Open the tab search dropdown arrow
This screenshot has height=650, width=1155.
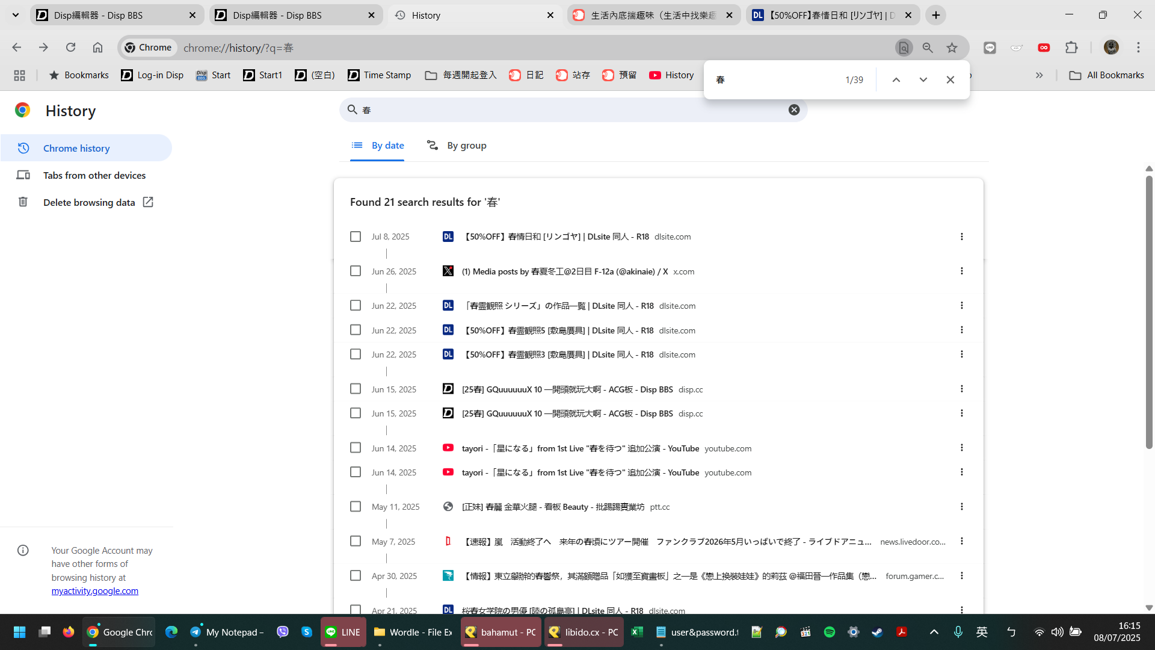tap(16, 15)
